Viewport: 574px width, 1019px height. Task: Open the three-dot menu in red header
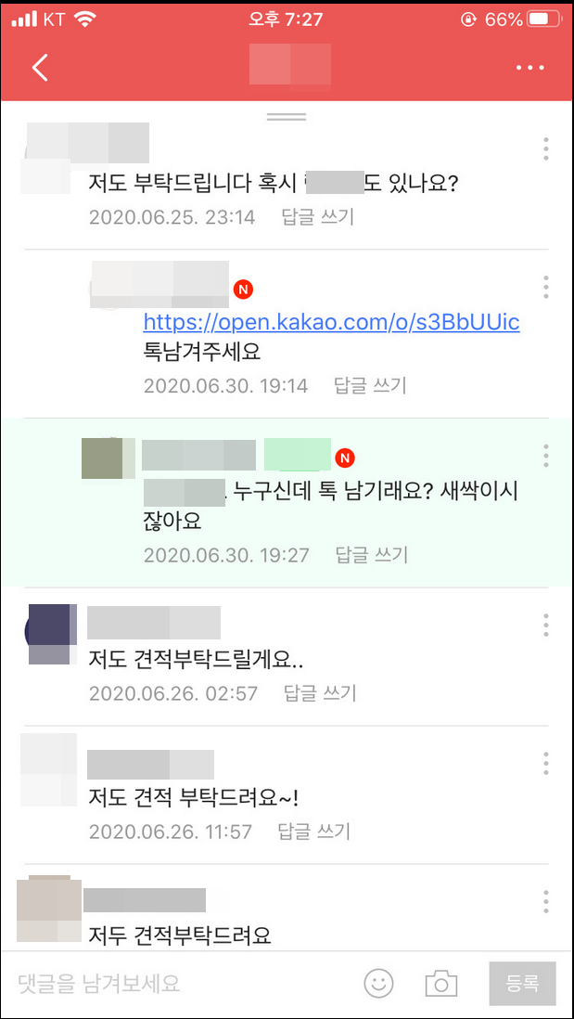click(529, 68)
